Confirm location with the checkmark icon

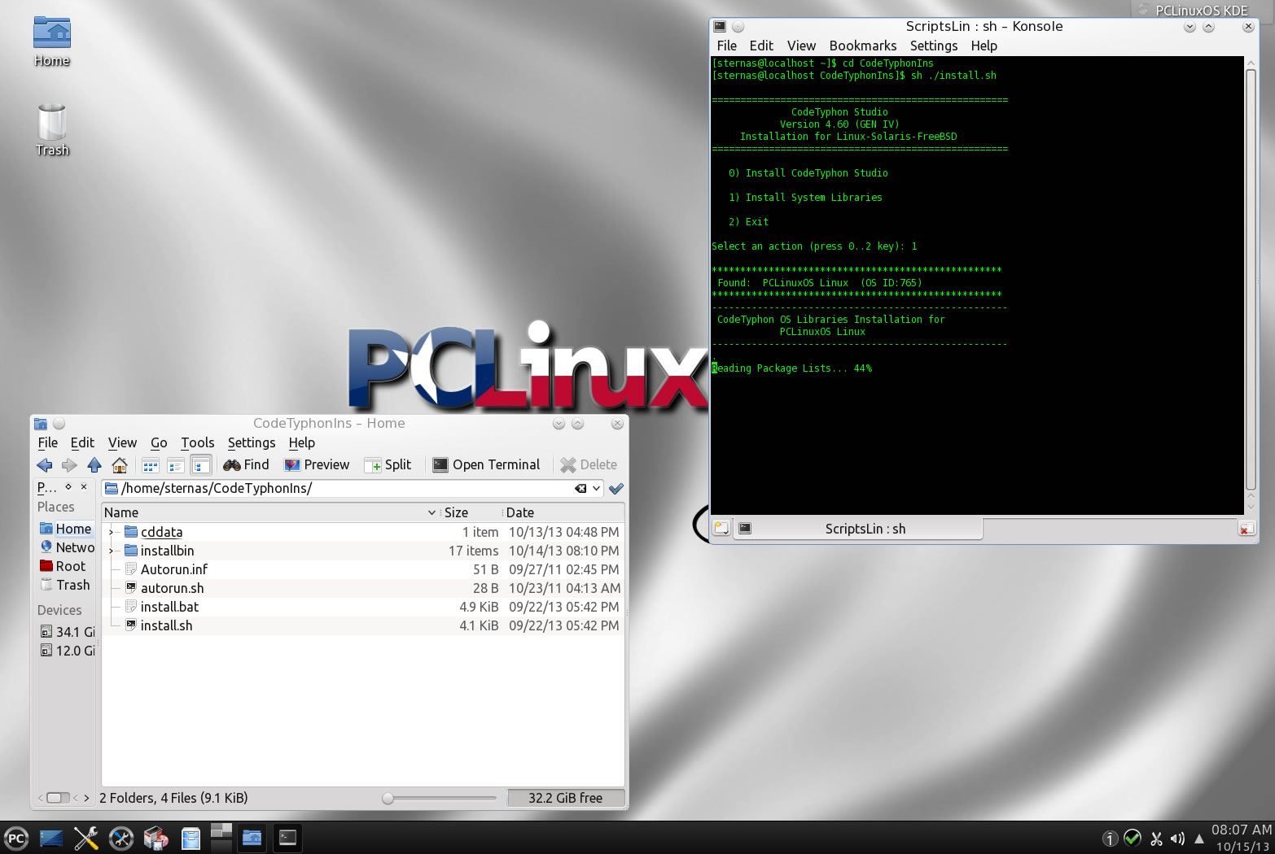[x=616, y=489]
